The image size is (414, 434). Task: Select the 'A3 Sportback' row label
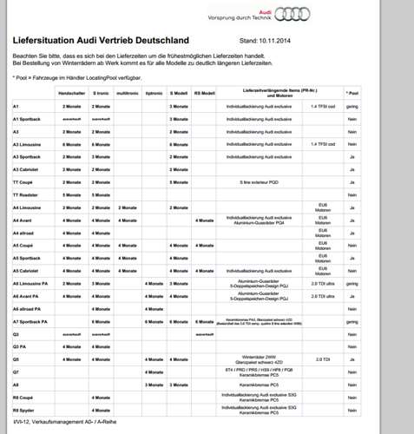(x=27, y=157)
